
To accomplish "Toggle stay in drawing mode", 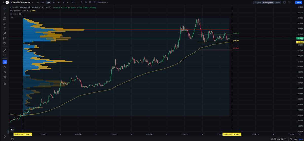I will pyautogui.click(x=5, y=67).
